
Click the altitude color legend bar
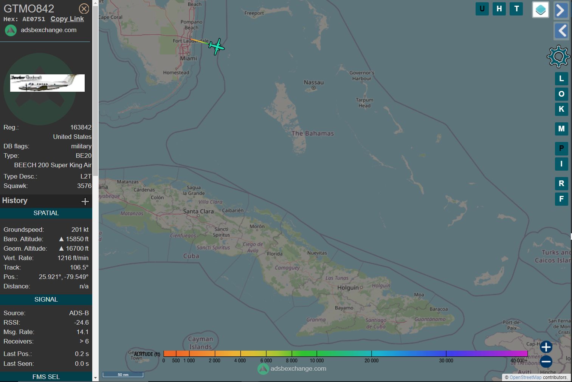345,354
